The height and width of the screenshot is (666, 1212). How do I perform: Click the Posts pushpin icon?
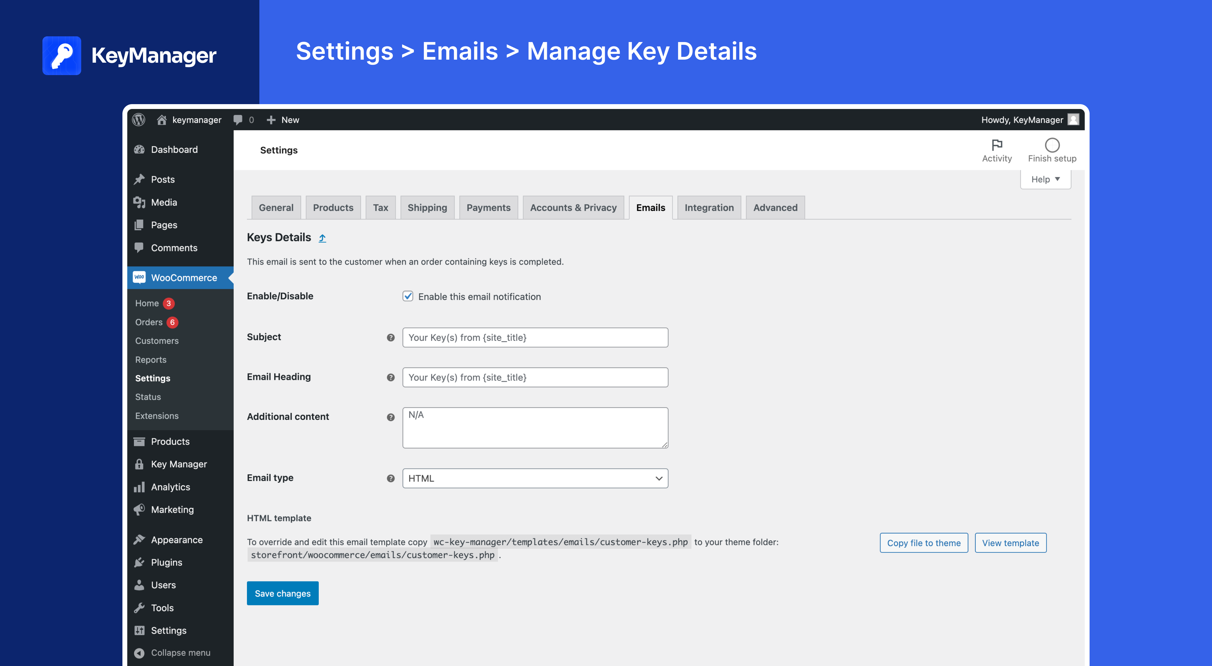(x=139, y=180)
